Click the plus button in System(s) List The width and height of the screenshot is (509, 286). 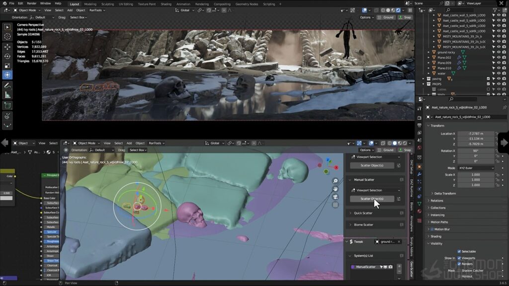tap(399, 266)
